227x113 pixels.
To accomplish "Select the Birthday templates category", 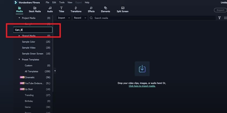I will [x=29, y=101].
